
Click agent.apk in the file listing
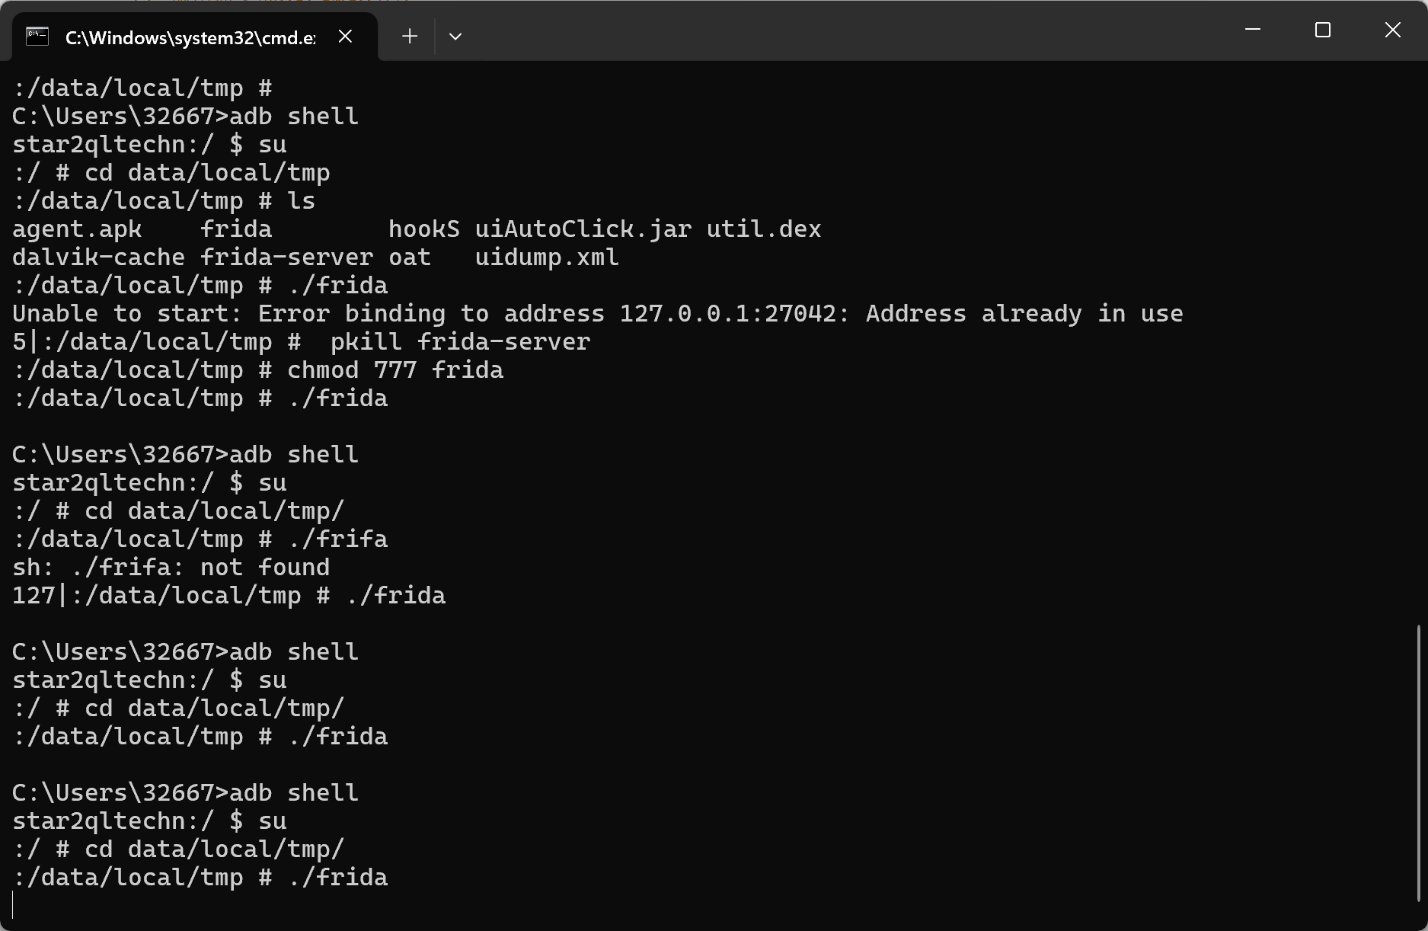(77, 229)
